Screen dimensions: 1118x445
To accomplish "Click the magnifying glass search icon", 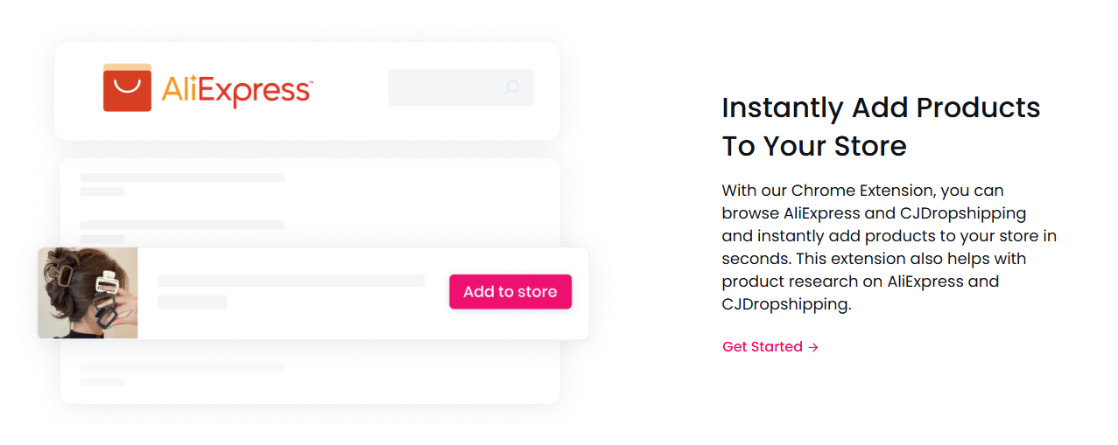I will (512, 87).
